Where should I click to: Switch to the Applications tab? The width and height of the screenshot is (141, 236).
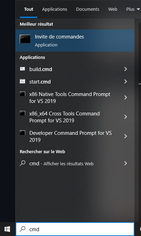(x=55, y=9)
